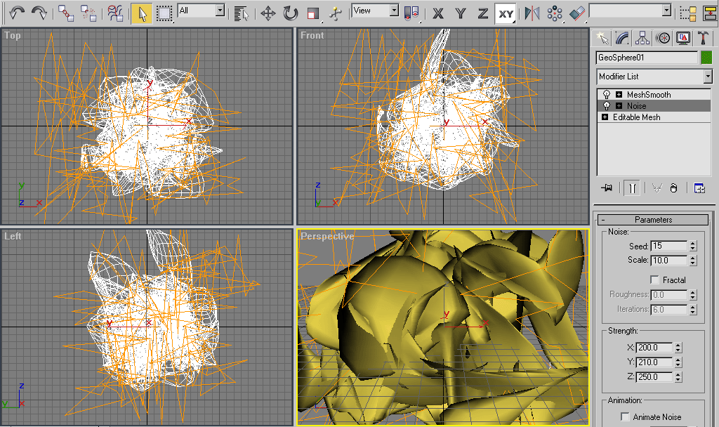Image resolution: width=719 pixels, height=427 pixels.
Task: Pick the Select and Rotate tool
Action: (290, 13)
